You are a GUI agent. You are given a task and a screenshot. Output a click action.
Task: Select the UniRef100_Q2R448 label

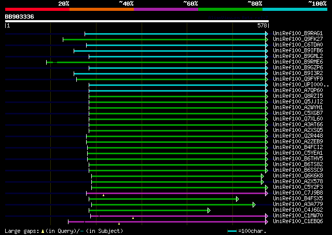click(x=298, y=136)
